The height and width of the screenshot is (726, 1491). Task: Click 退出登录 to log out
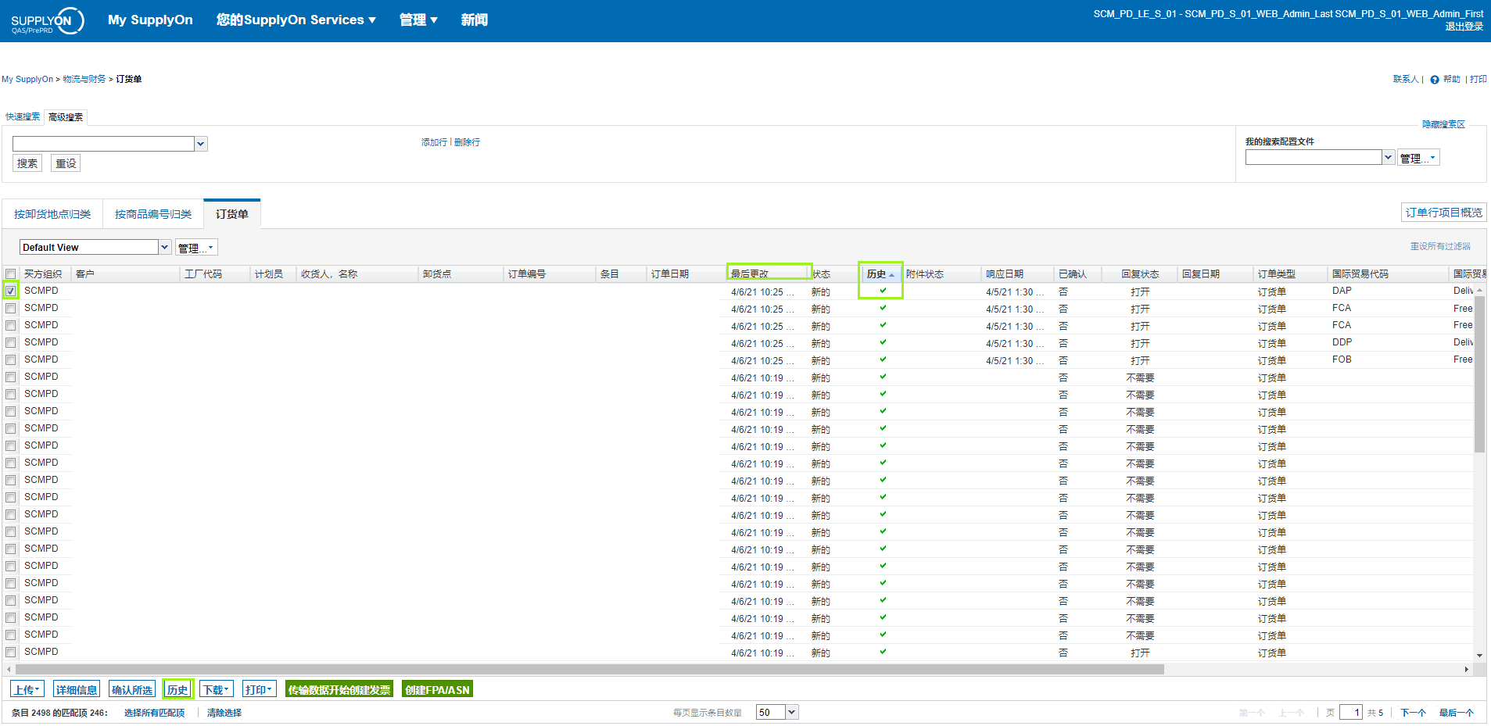1464,27
